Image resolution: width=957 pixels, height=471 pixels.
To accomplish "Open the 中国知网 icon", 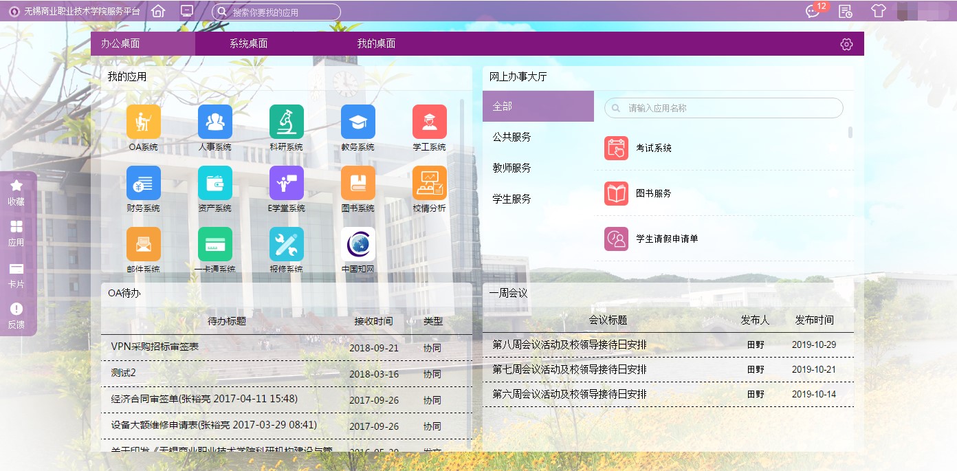I will coord(357,245).
